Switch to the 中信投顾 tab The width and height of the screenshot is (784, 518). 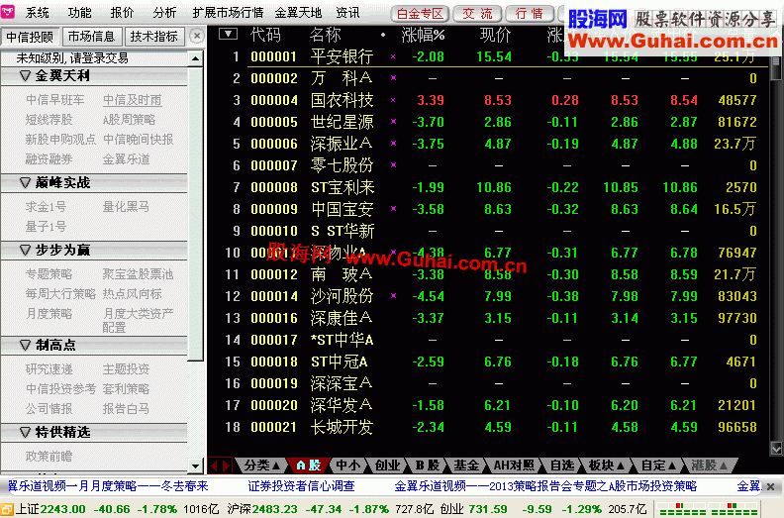30,37
